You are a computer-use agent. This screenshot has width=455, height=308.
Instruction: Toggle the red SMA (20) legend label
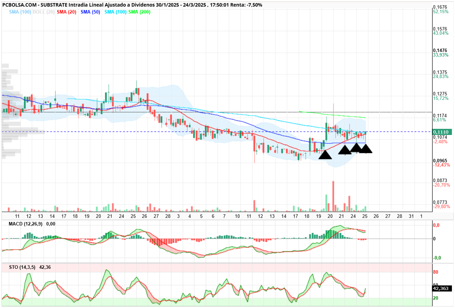(x=67, y=12)
